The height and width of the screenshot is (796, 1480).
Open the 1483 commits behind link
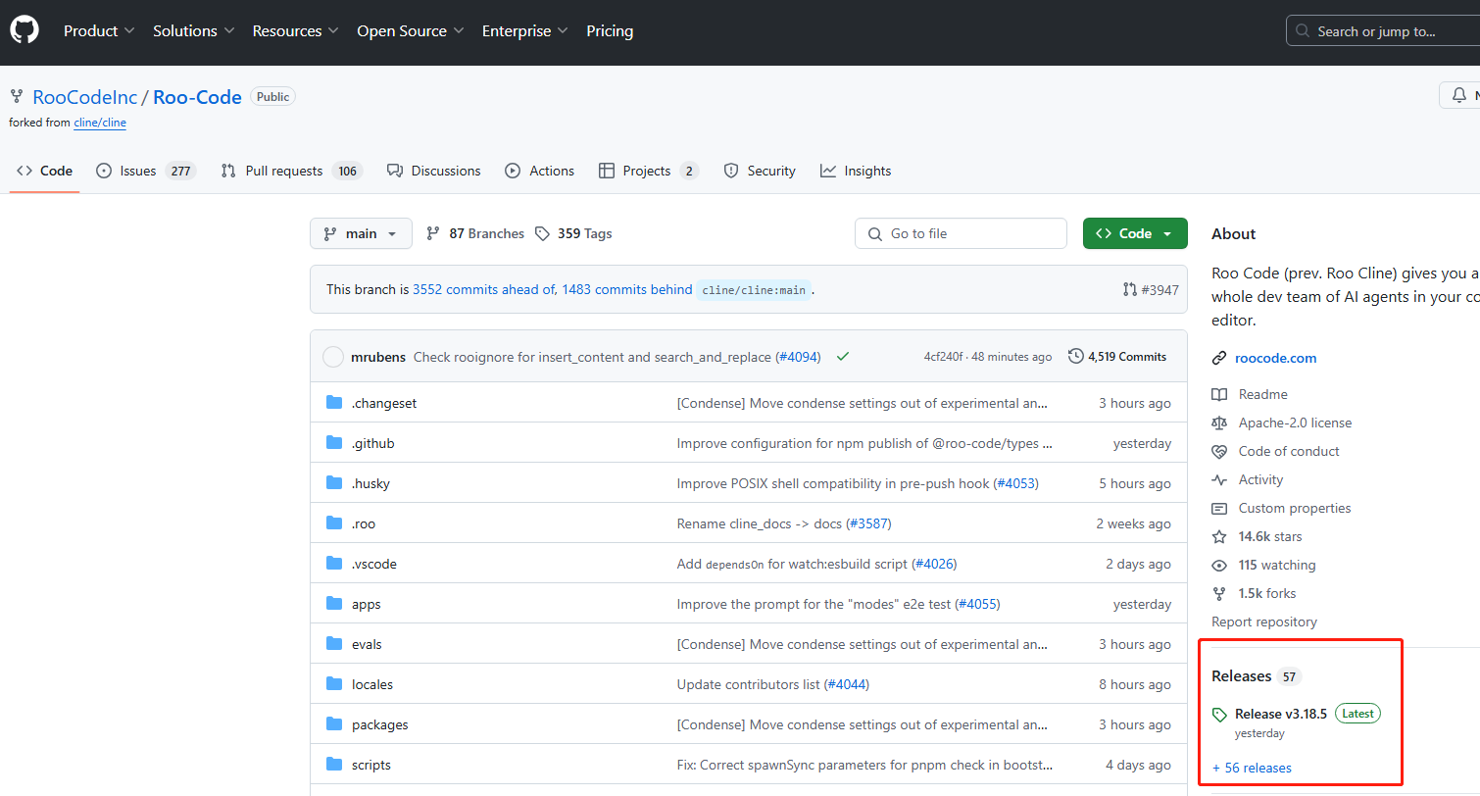[x=627, y=289]
